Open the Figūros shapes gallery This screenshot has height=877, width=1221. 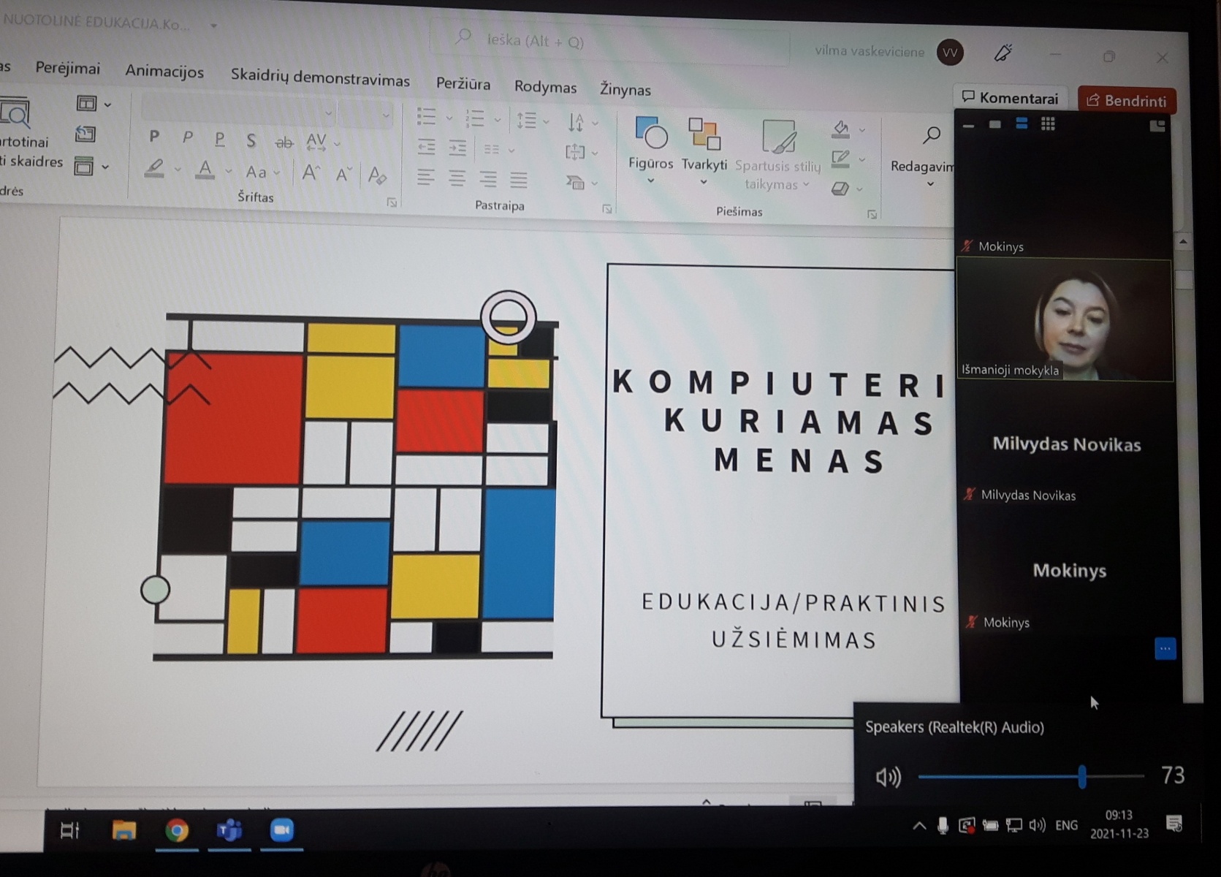[x=650, y=150]
